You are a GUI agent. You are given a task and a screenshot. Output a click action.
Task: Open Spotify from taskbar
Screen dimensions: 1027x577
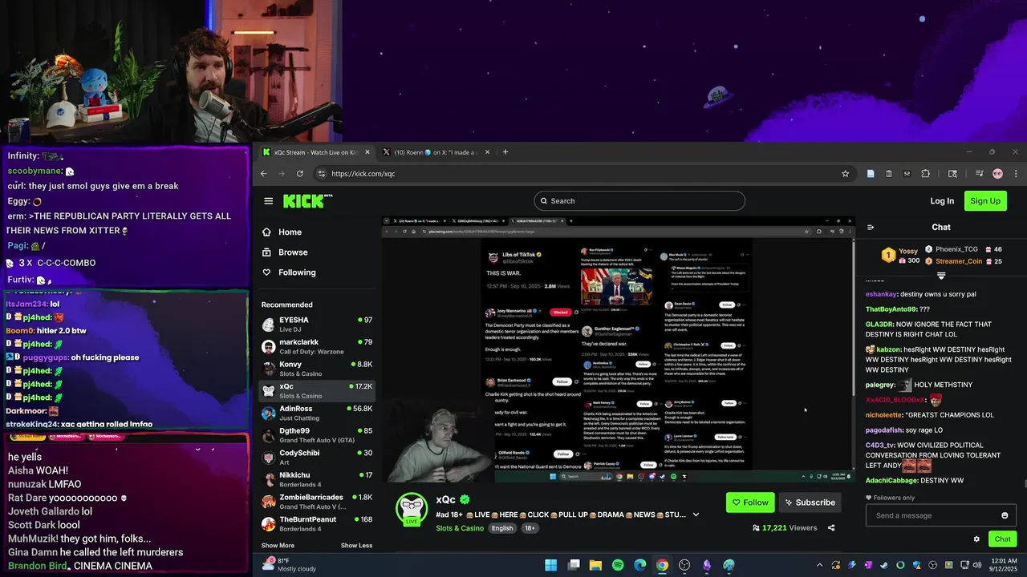(x=618, y=565)
